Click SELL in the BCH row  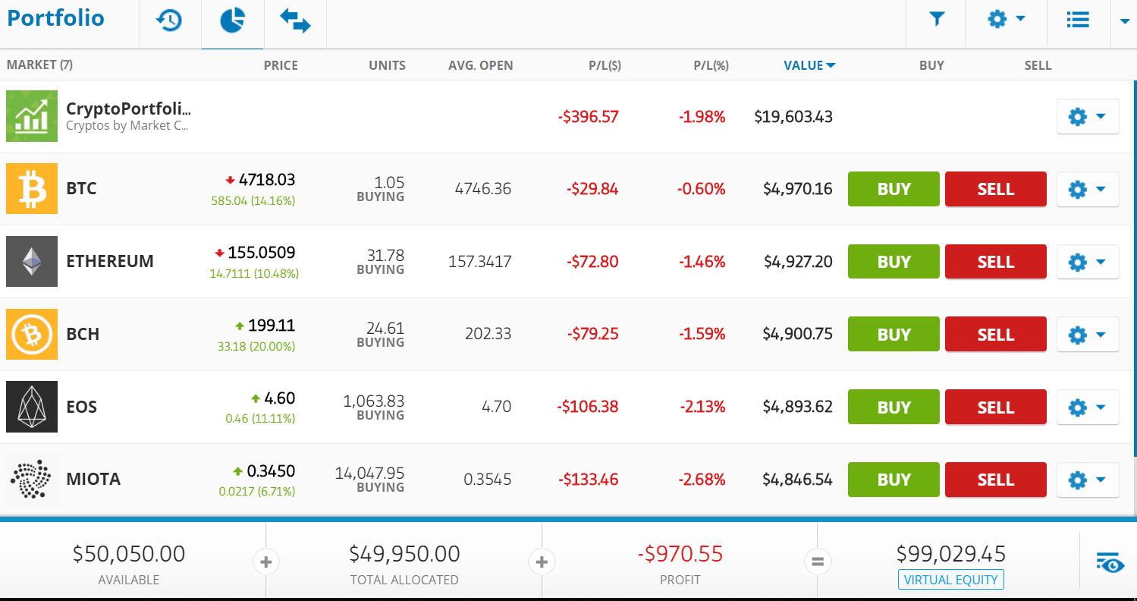tap(996, 335)
